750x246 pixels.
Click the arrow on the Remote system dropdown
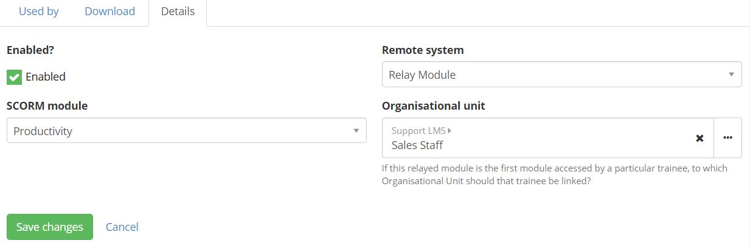(x=731, y=75)
